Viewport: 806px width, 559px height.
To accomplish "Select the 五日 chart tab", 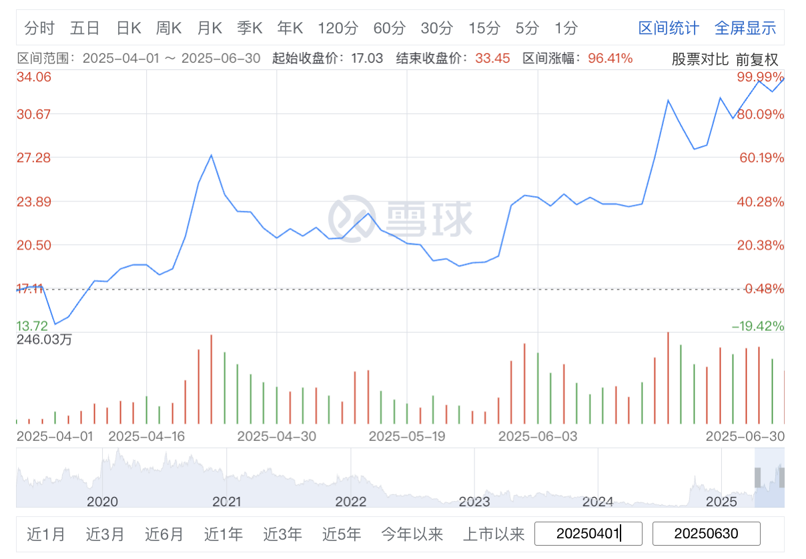I will click(85, 28).
